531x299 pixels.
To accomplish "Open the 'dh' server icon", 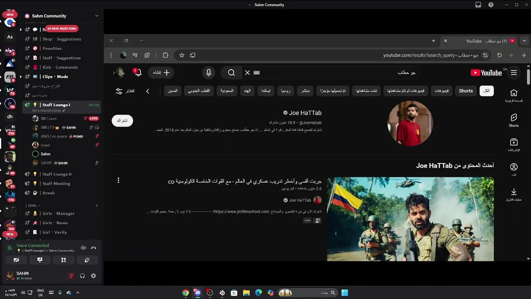I will 10,117.
